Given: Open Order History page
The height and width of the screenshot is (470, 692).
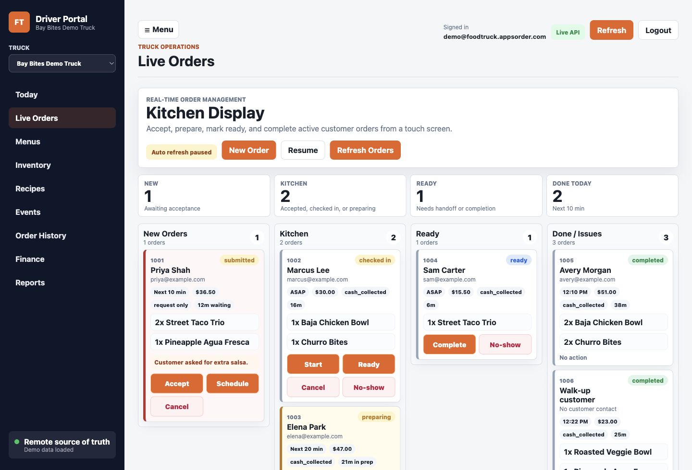Looking at the screenshot, I should click(x=62, y=235).
